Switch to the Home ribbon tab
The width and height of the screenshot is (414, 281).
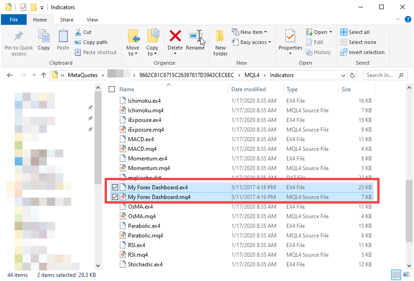(x=40, y=20)
